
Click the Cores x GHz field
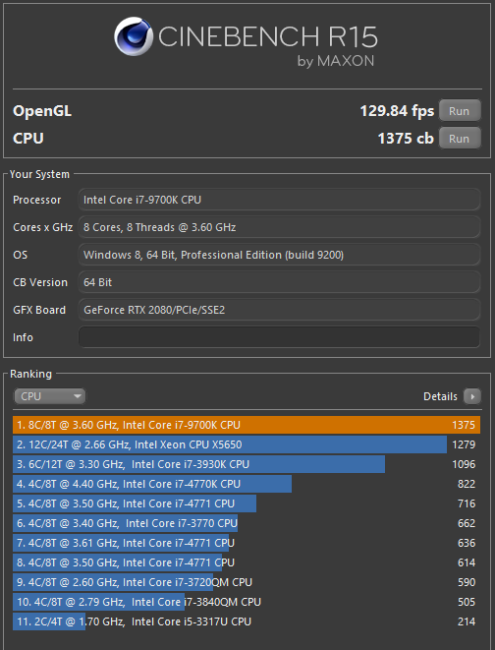(279, 227)
